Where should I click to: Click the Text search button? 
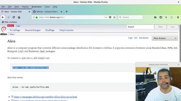tap(172, 27)
